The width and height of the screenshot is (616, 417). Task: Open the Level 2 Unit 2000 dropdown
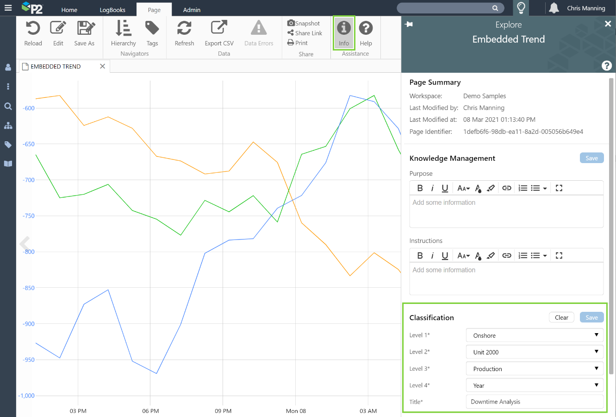click(x=535, y=352)
